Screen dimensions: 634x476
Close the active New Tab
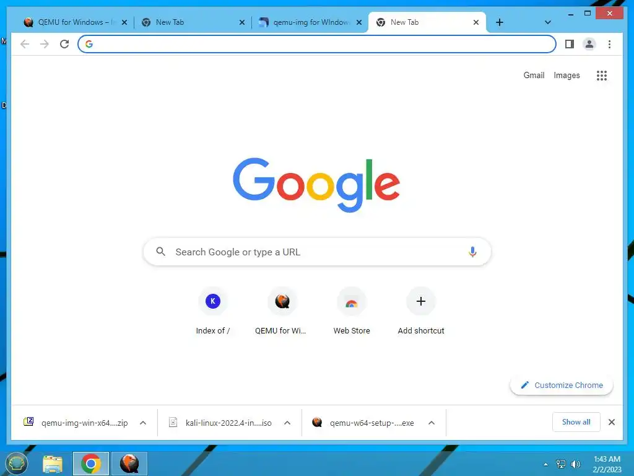click(x=476, y=22)
